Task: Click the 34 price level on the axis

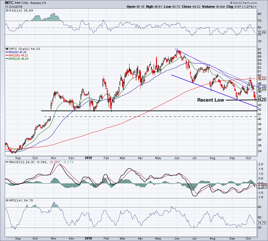Action: pyautogui.click(x=259, y=151)
